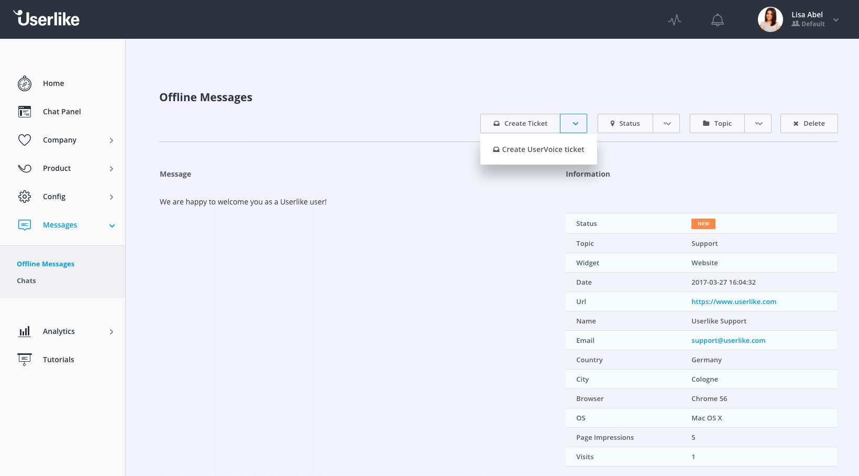859x476 pixels.
Task: Open the Status dropdown arrow
Action: tap(667, 123)
